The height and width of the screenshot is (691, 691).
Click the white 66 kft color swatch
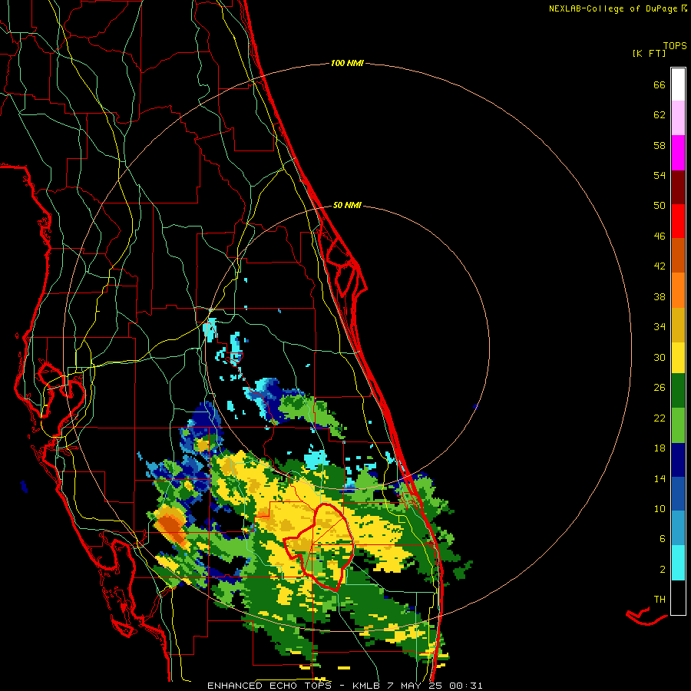tap(678, 84)
